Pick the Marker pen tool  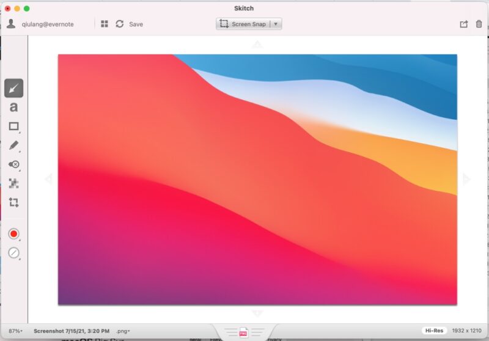13,145
